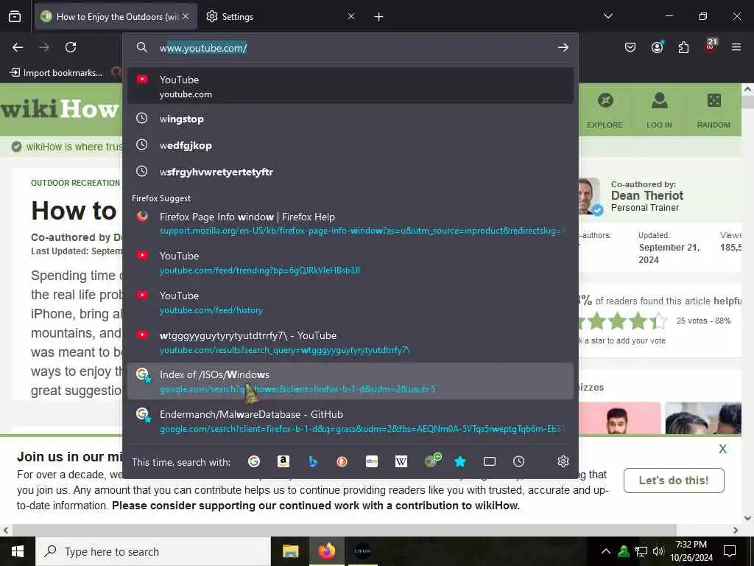Click the quiz thumbnail of bearded man
The height and width of the screenshot is (566, 754).
pyautogui.click(x=619, y=419)
